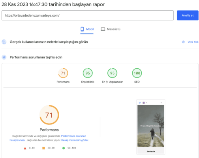Image resolution: width=199 pixels, height=158 pixels.
Task: Focus the URL input field
Action: (x=88, y=15)
